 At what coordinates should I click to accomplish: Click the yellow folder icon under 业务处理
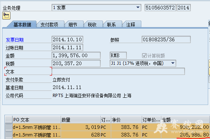pyautogui.click(x=6, y=16)
